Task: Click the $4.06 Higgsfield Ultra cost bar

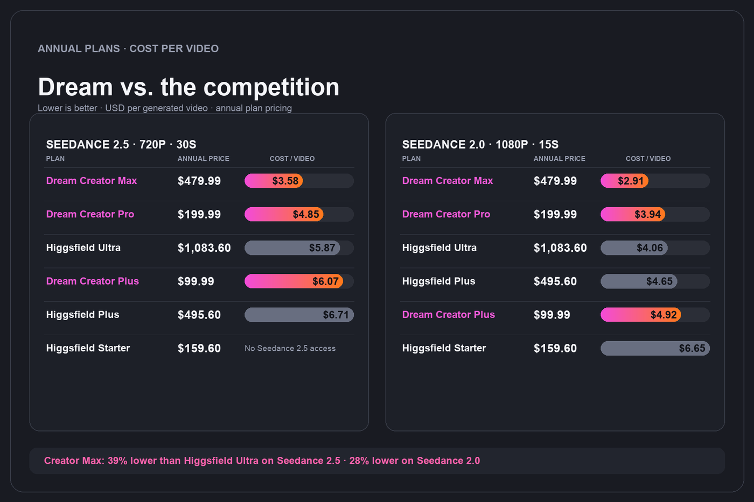Action: tap(634, 248)
